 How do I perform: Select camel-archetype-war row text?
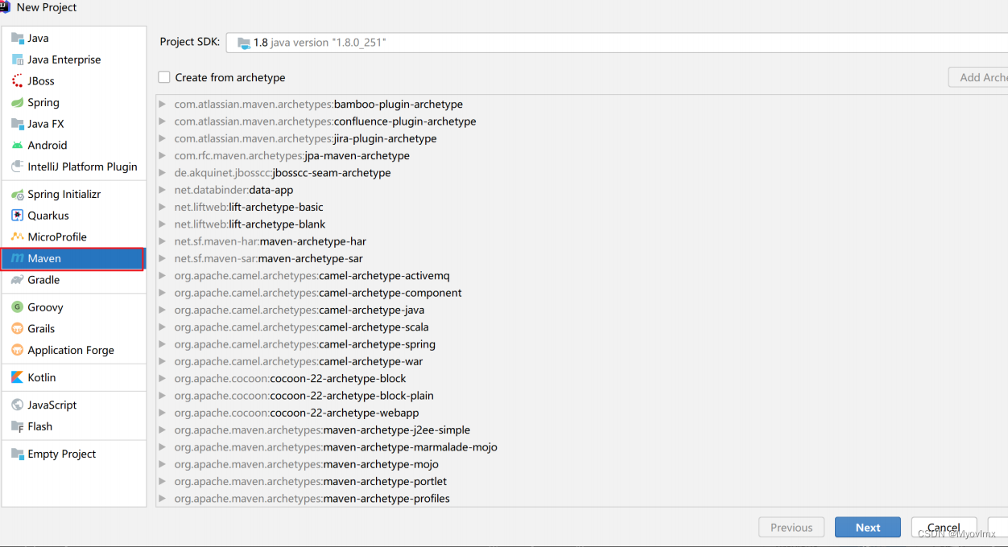(298, 361)
